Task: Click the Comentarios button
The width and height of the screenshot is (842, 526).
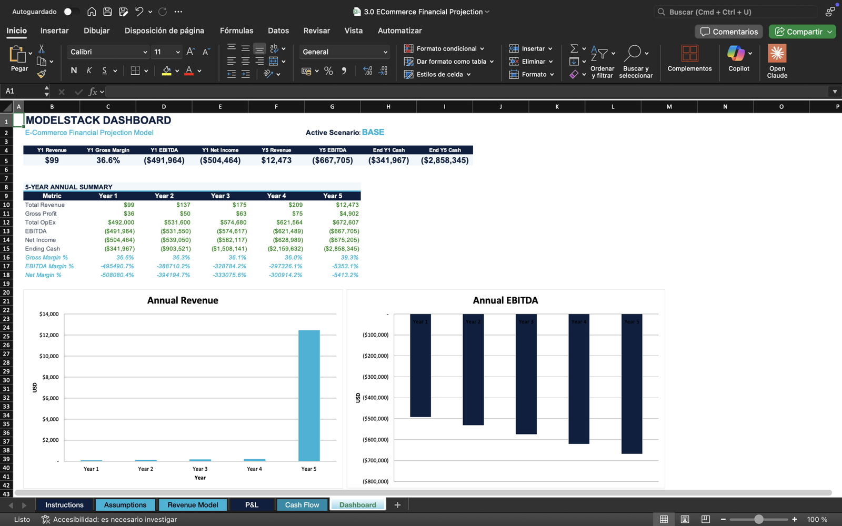Action: 729,32
